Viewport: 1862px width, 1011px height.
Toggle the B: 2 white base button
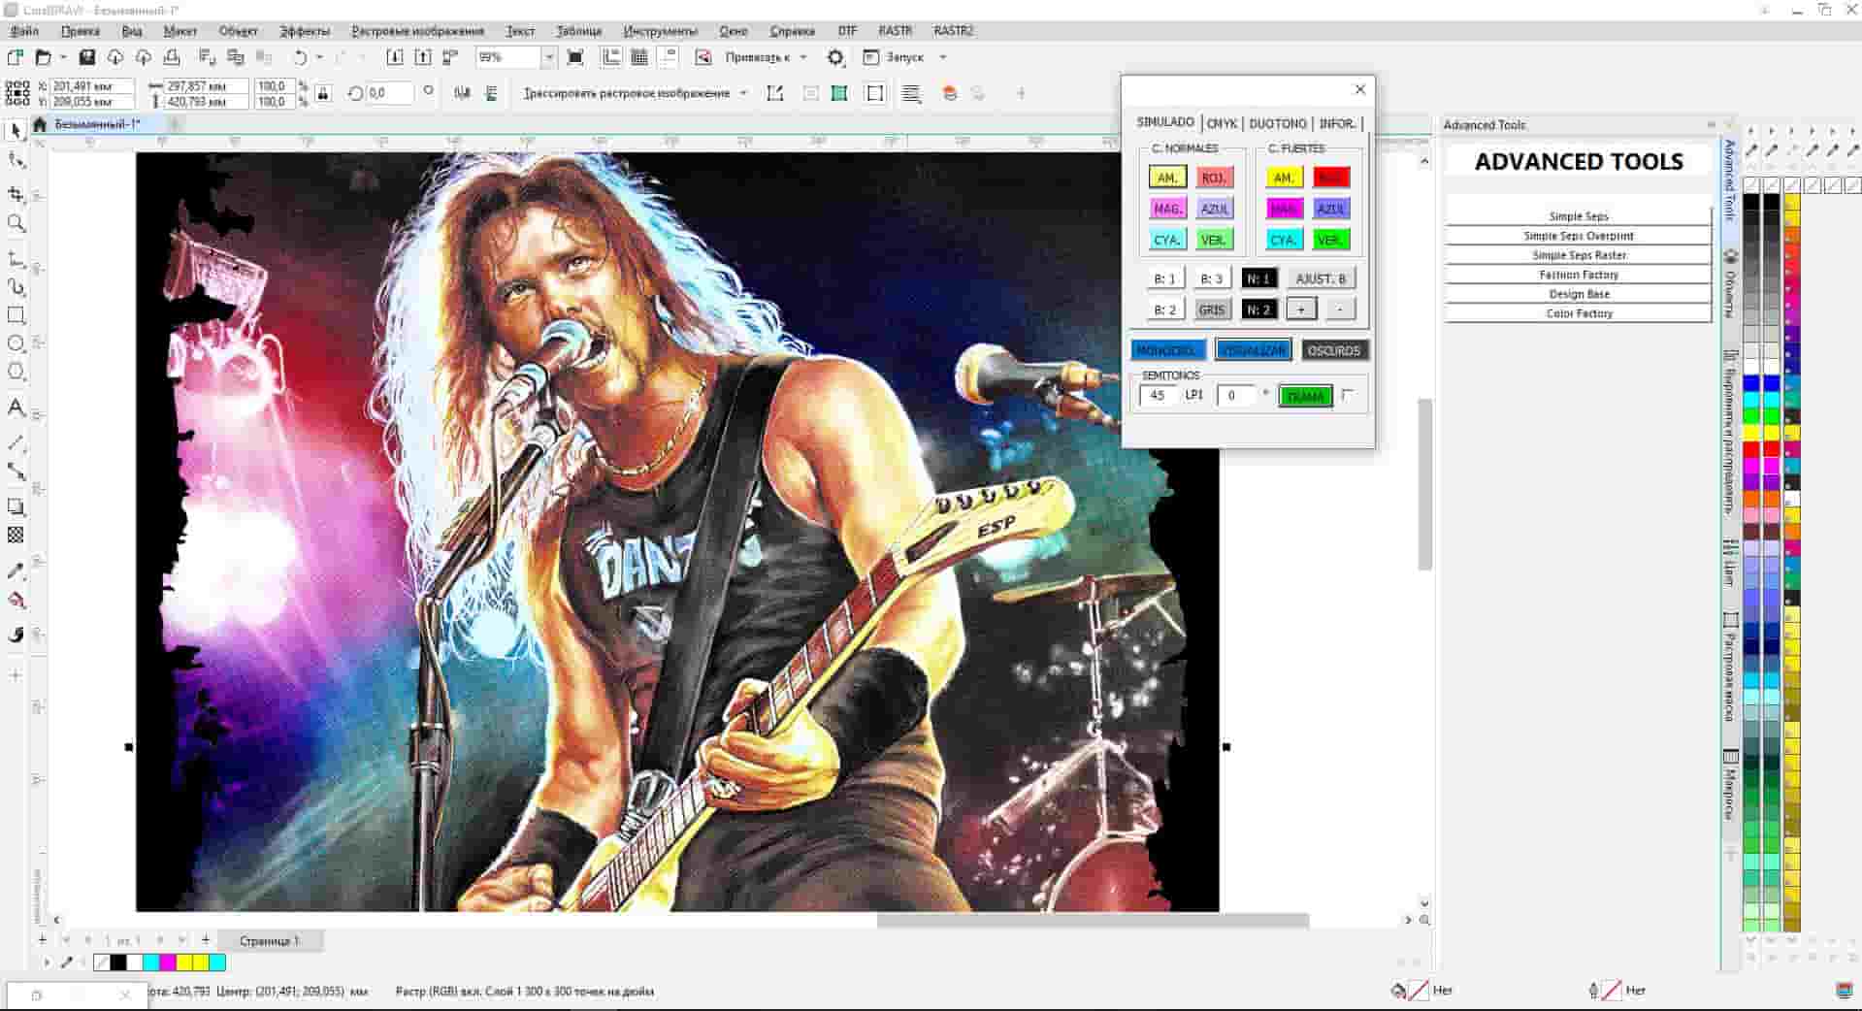(x=1164, y=310)
